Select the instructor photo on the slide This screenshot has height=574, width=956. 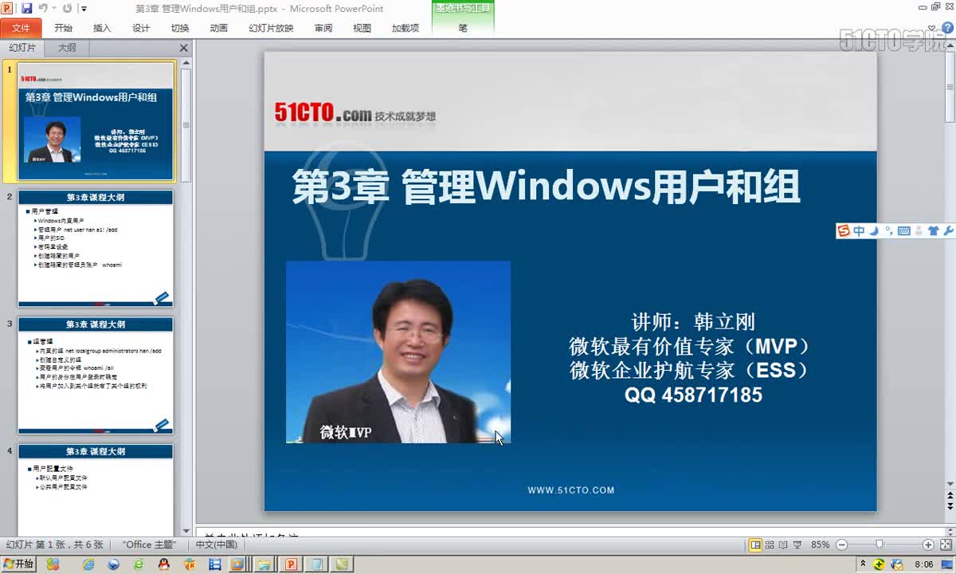[x=398, y=352]
